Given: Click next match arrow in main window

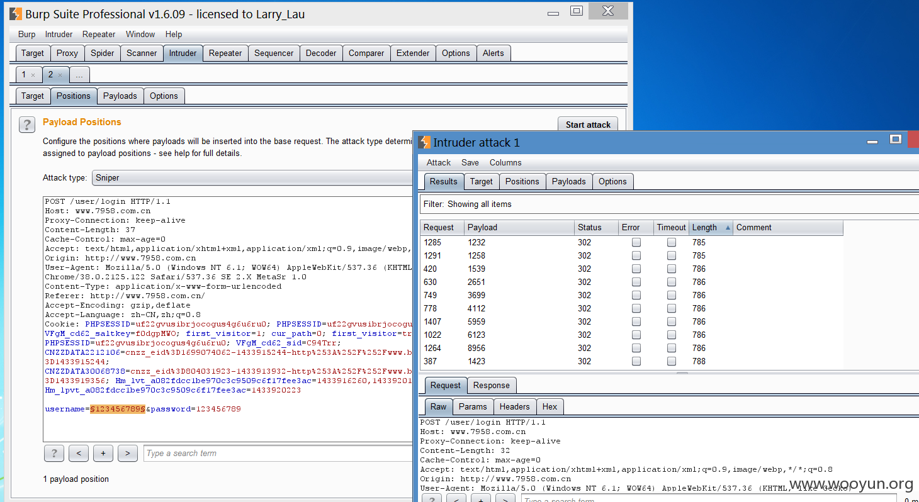Looking at the screenshot, I should 128,453.
